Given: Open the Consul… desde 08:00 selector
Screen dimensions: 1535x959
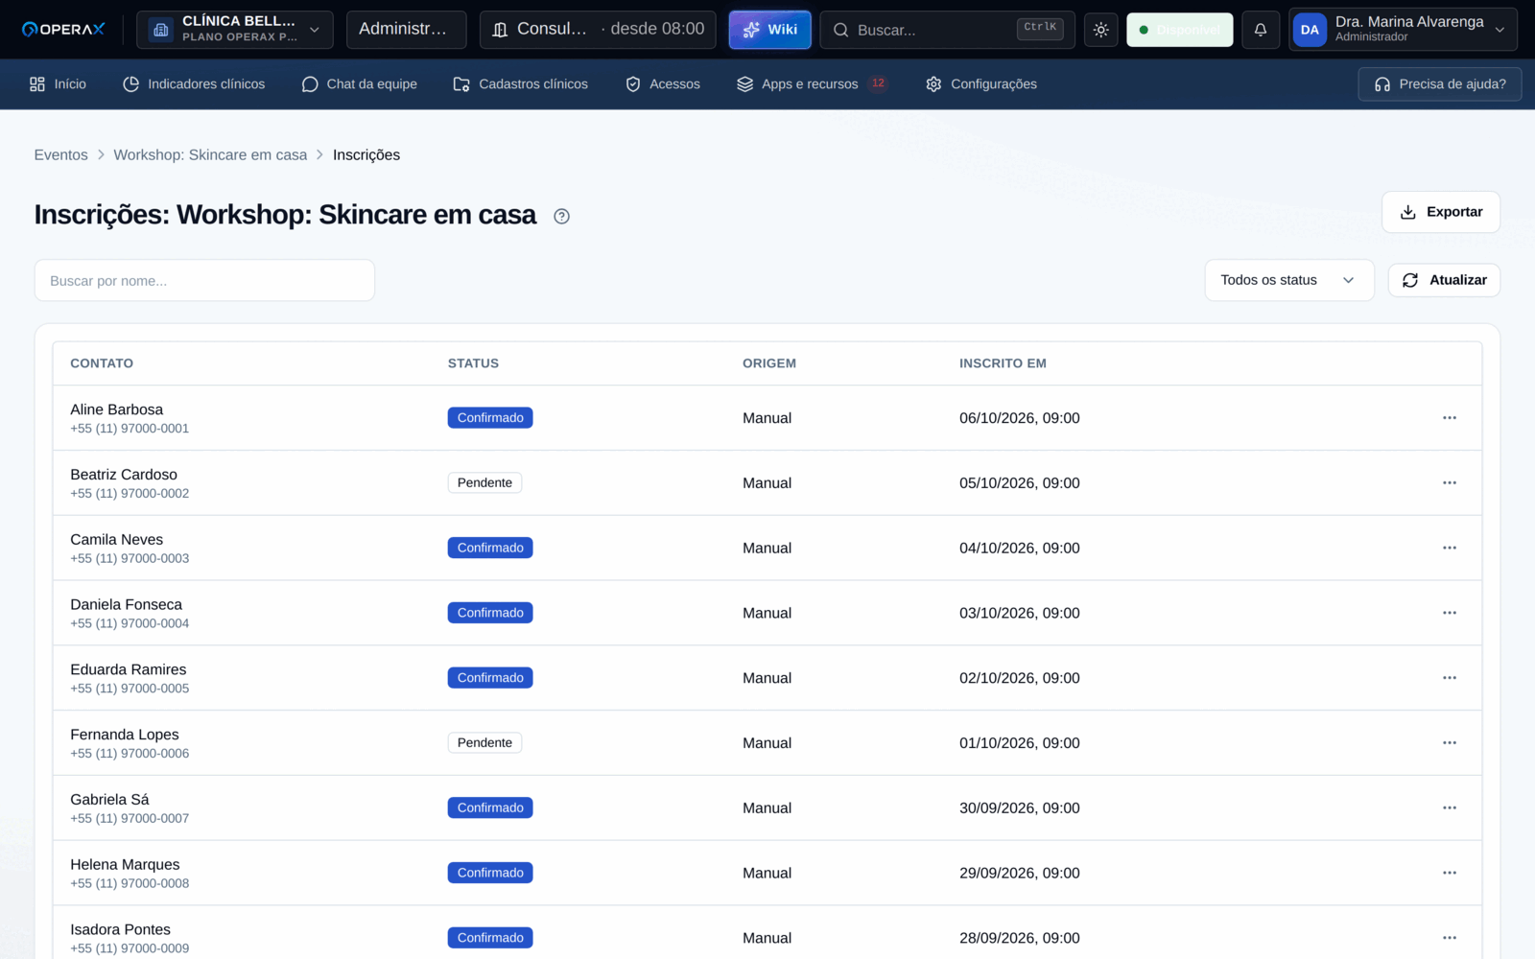Looking at the screenshot, I should click(x=598, y=30).
